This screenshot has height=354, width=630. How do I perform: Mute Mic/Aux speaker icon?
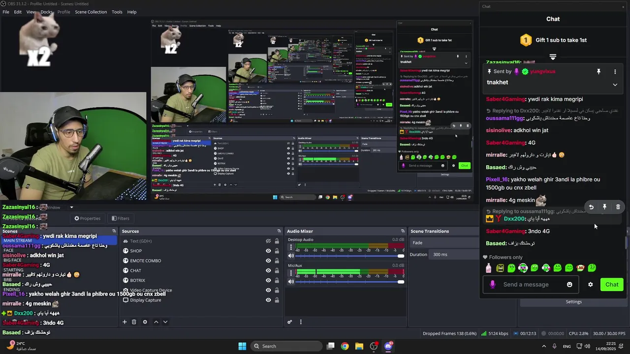[291, 281]
